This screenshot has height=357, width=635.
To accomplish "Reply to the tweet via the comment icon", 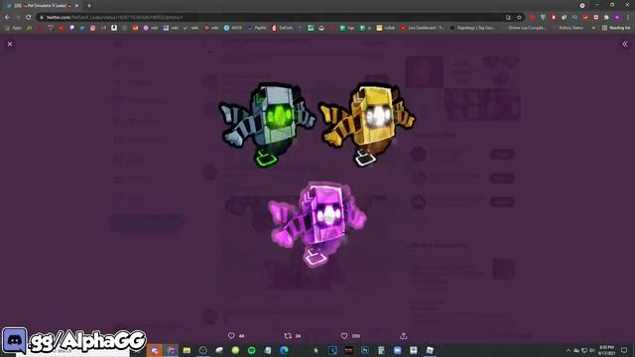I will coord(231,336).
